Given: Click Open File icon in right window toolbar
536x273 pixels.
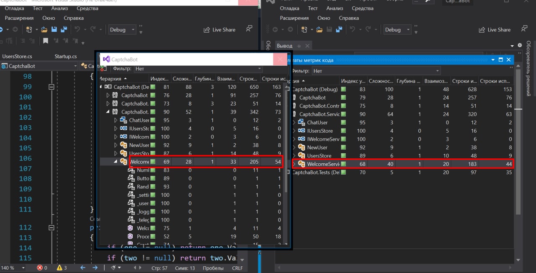Looking at the screenshot, I should (320, 30).
